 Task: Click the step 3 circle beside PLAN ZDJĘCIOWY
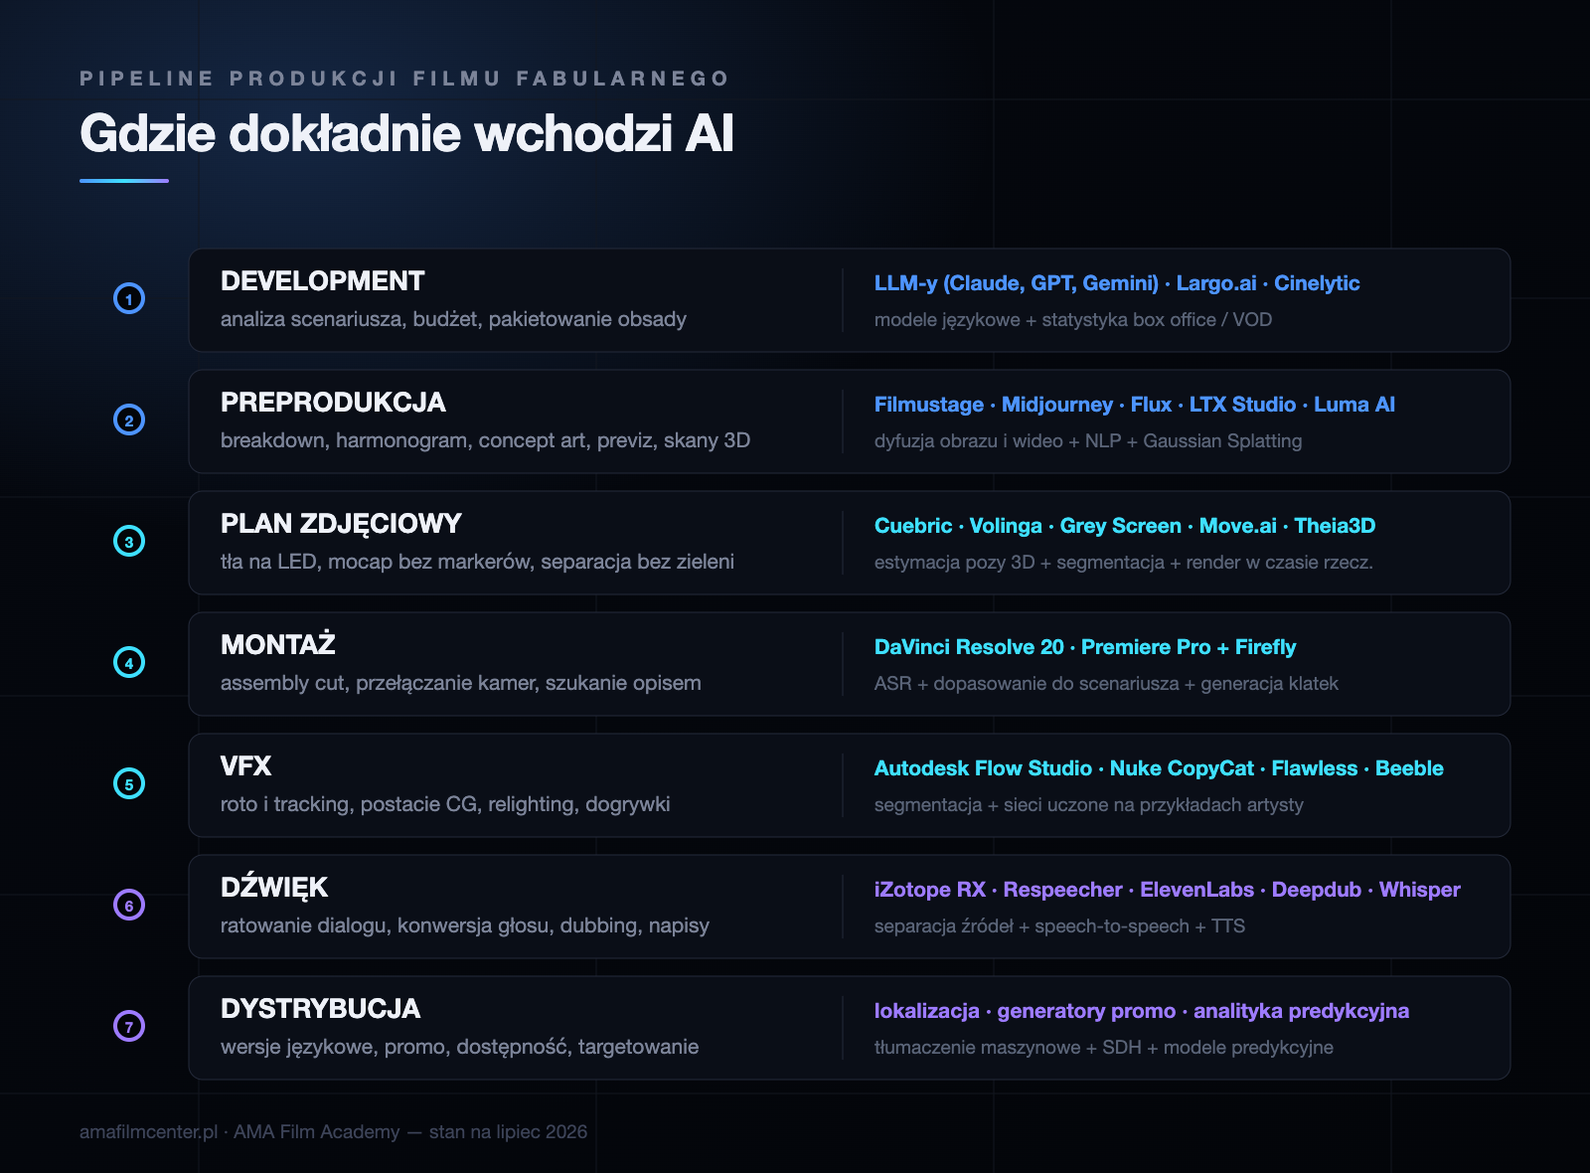click(129, 541)
